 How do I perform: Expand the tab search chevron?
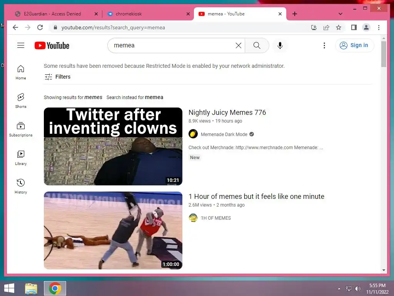coord(341,14)
